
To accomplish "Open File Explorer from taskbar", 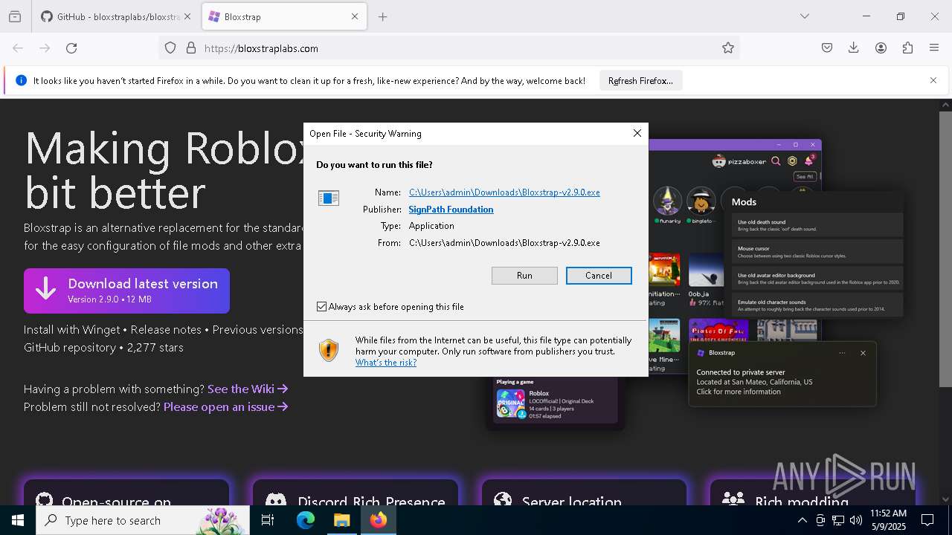I will 341,520.
